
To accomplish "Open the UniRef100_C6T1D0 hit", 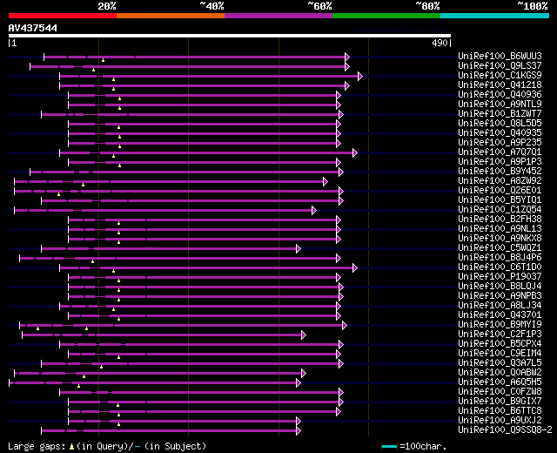I will tap(500, 267).
